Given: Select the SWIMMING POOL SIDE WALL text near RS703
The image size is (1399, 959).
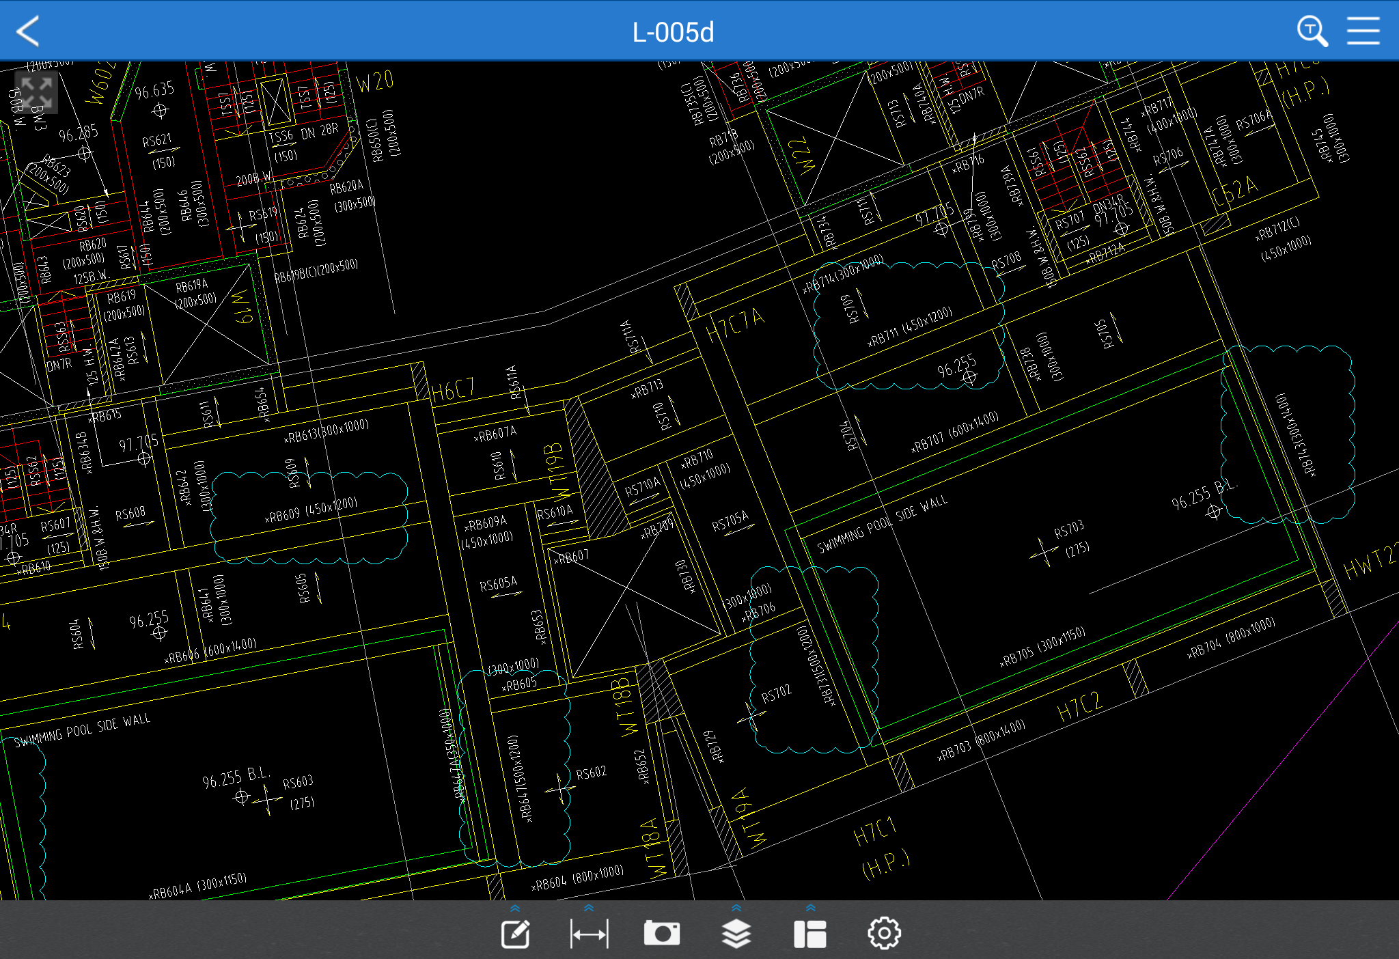Looking at the screenshot, I should (x=883, y=525).
